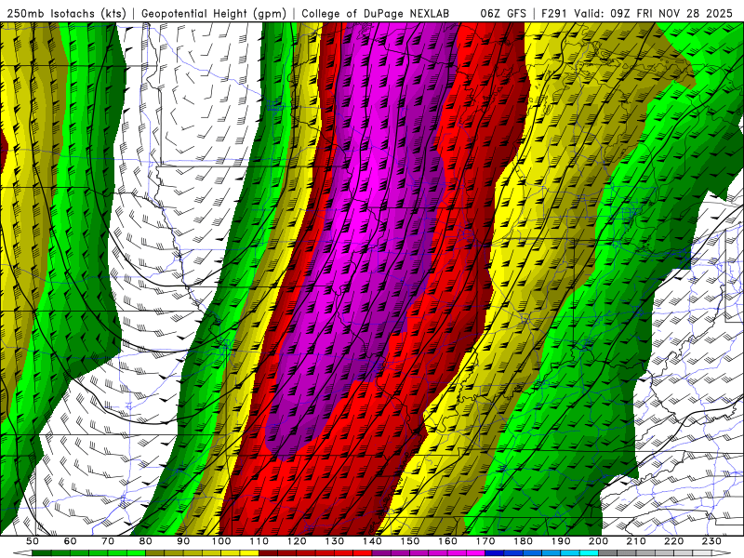Screen dimensions: 744x558
Task: Click the 60 kt legend label
Action: click(71, 541)
